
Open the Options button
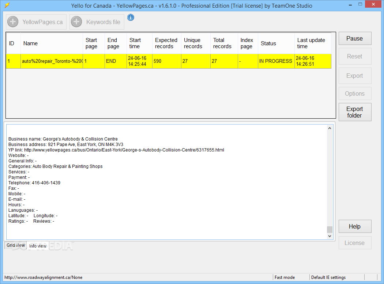point(355,93)
